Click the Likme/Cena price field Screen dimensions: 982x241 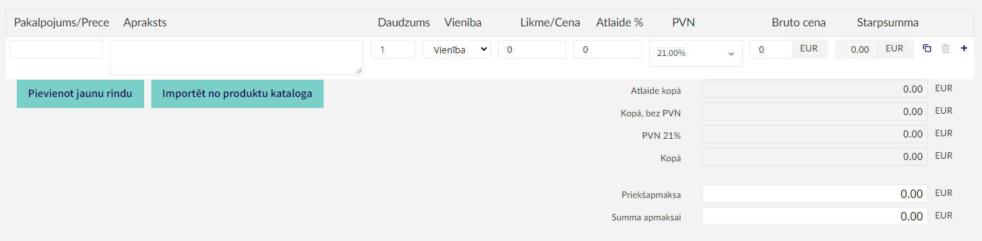pos(532,49)
